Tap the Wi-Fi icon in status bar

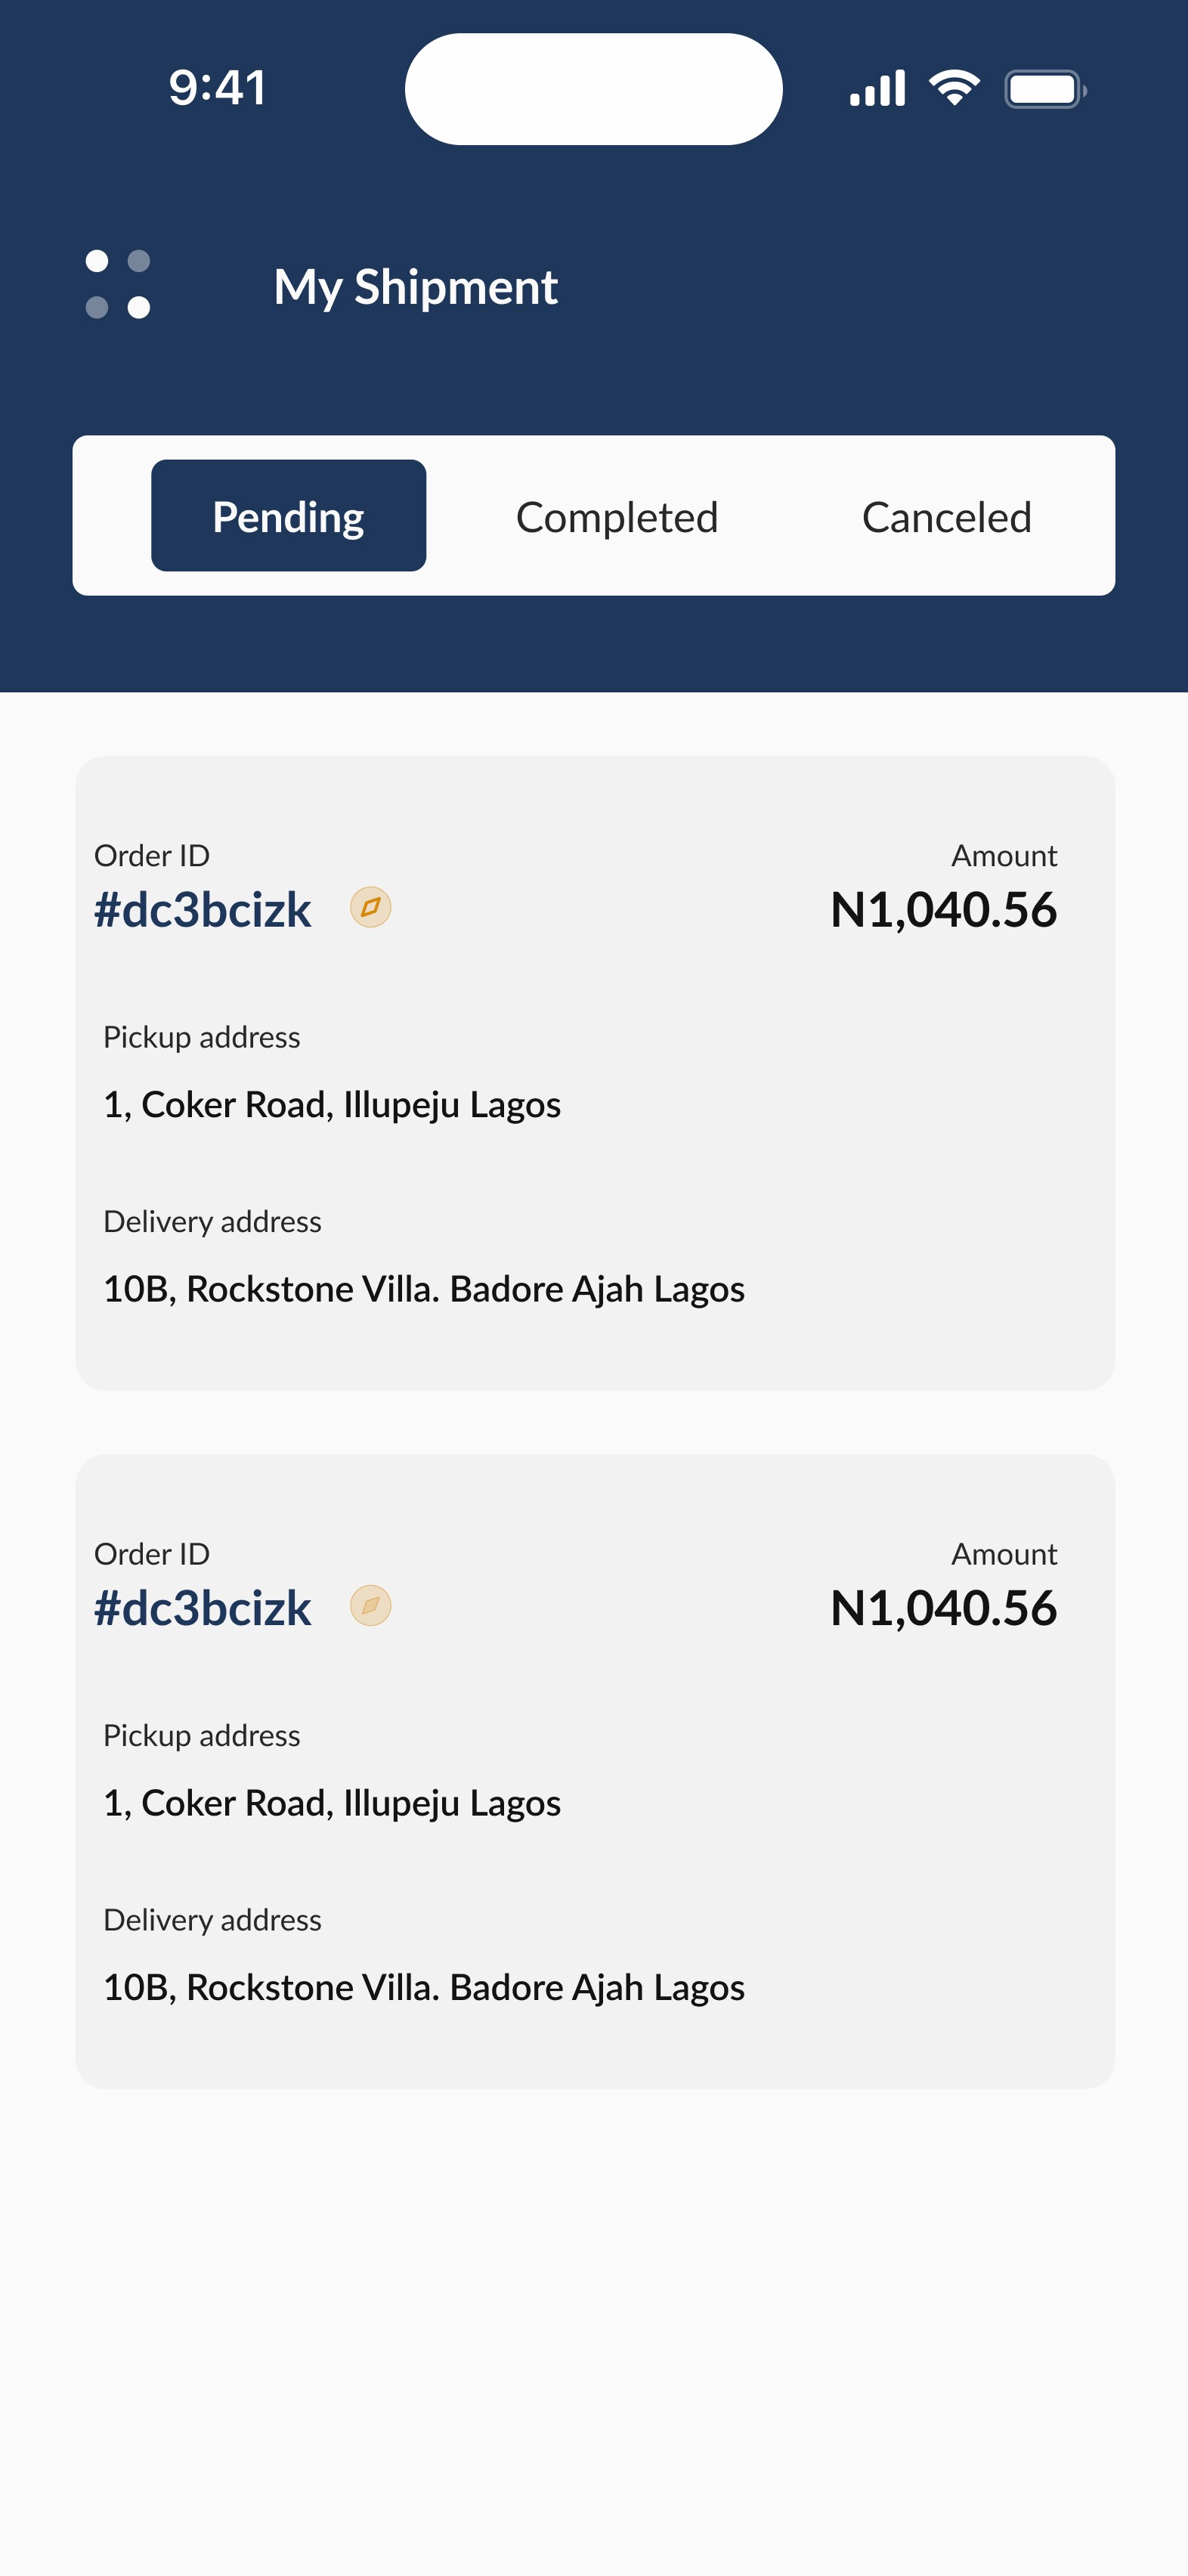point(954,88)
